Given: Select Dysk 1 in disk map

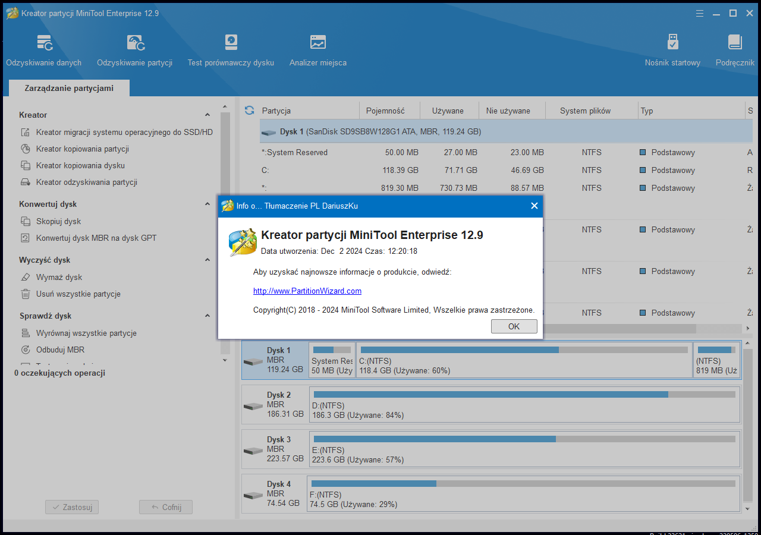Looking at the screenshot, I should (x=275, y=360).
